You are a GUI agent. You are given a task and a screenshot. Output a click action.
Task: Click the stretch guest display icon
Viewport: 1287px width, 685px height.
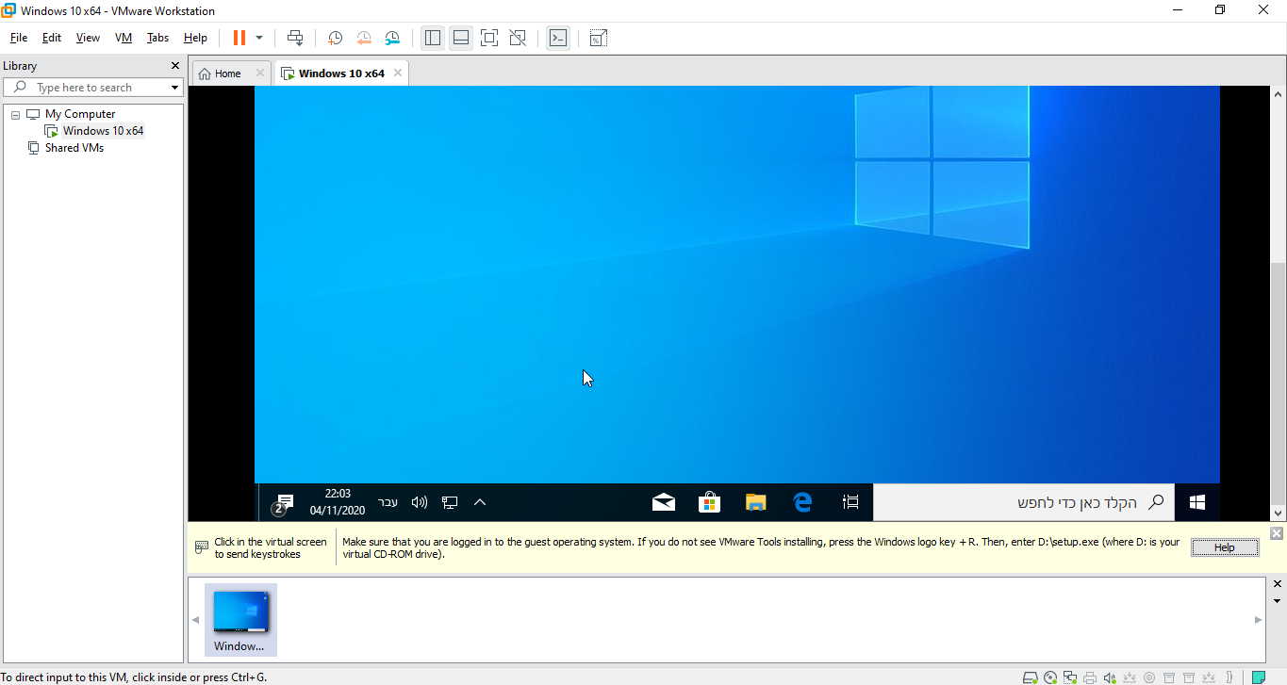click(x=599, y=38)
